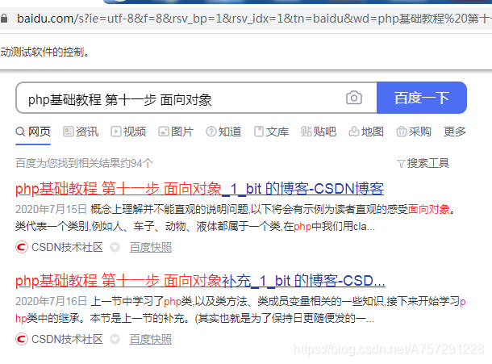Click the browser address bar URL
The height and width of the screenshot is (364, 492).
242,16
